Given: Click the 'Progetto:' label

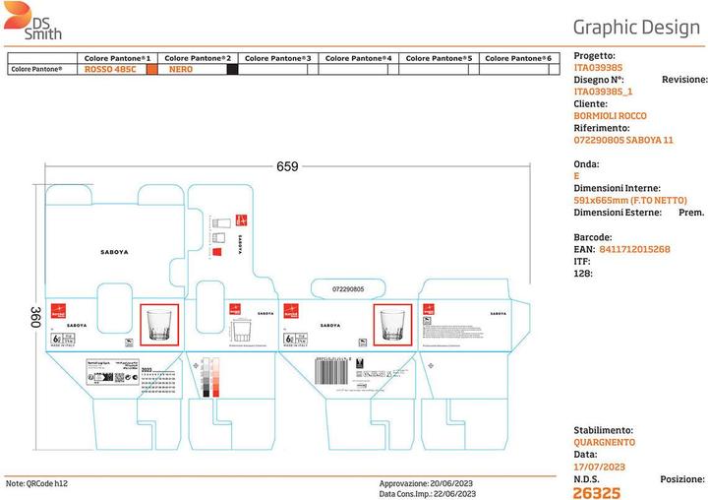Looking at the screenshot, I should pyautogui.click(x=595, y=56).
